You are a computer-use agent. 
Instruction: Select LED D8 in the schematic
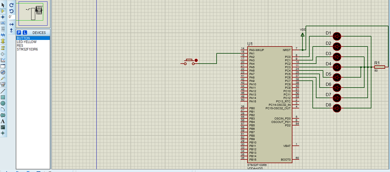click(337, 108)
